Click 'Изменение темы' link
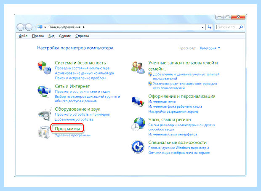 (162, 101)
